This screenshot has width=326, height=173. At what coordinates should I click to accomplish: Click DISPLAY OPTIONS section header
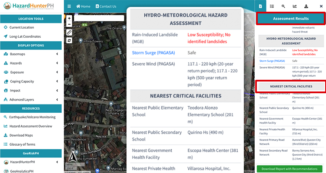click(31, 46)
